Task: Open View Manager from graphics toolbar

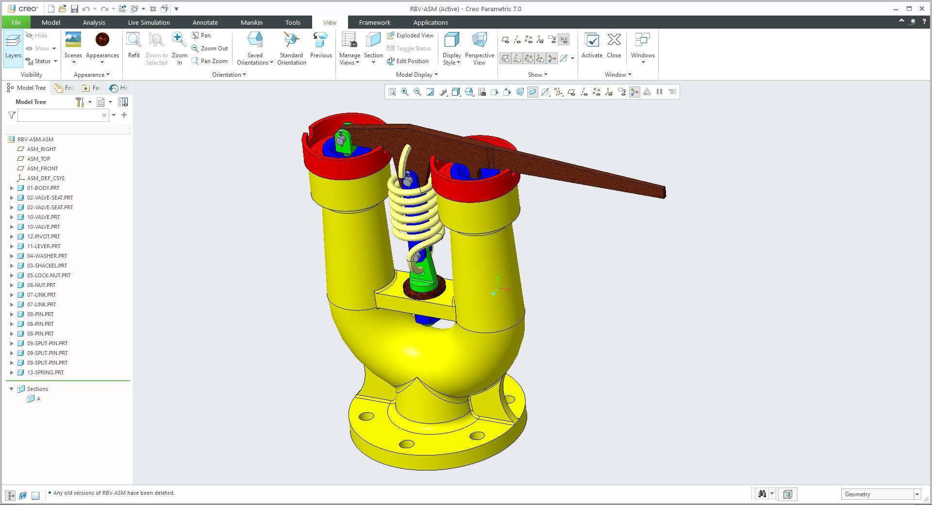Action: pos(482,92)
